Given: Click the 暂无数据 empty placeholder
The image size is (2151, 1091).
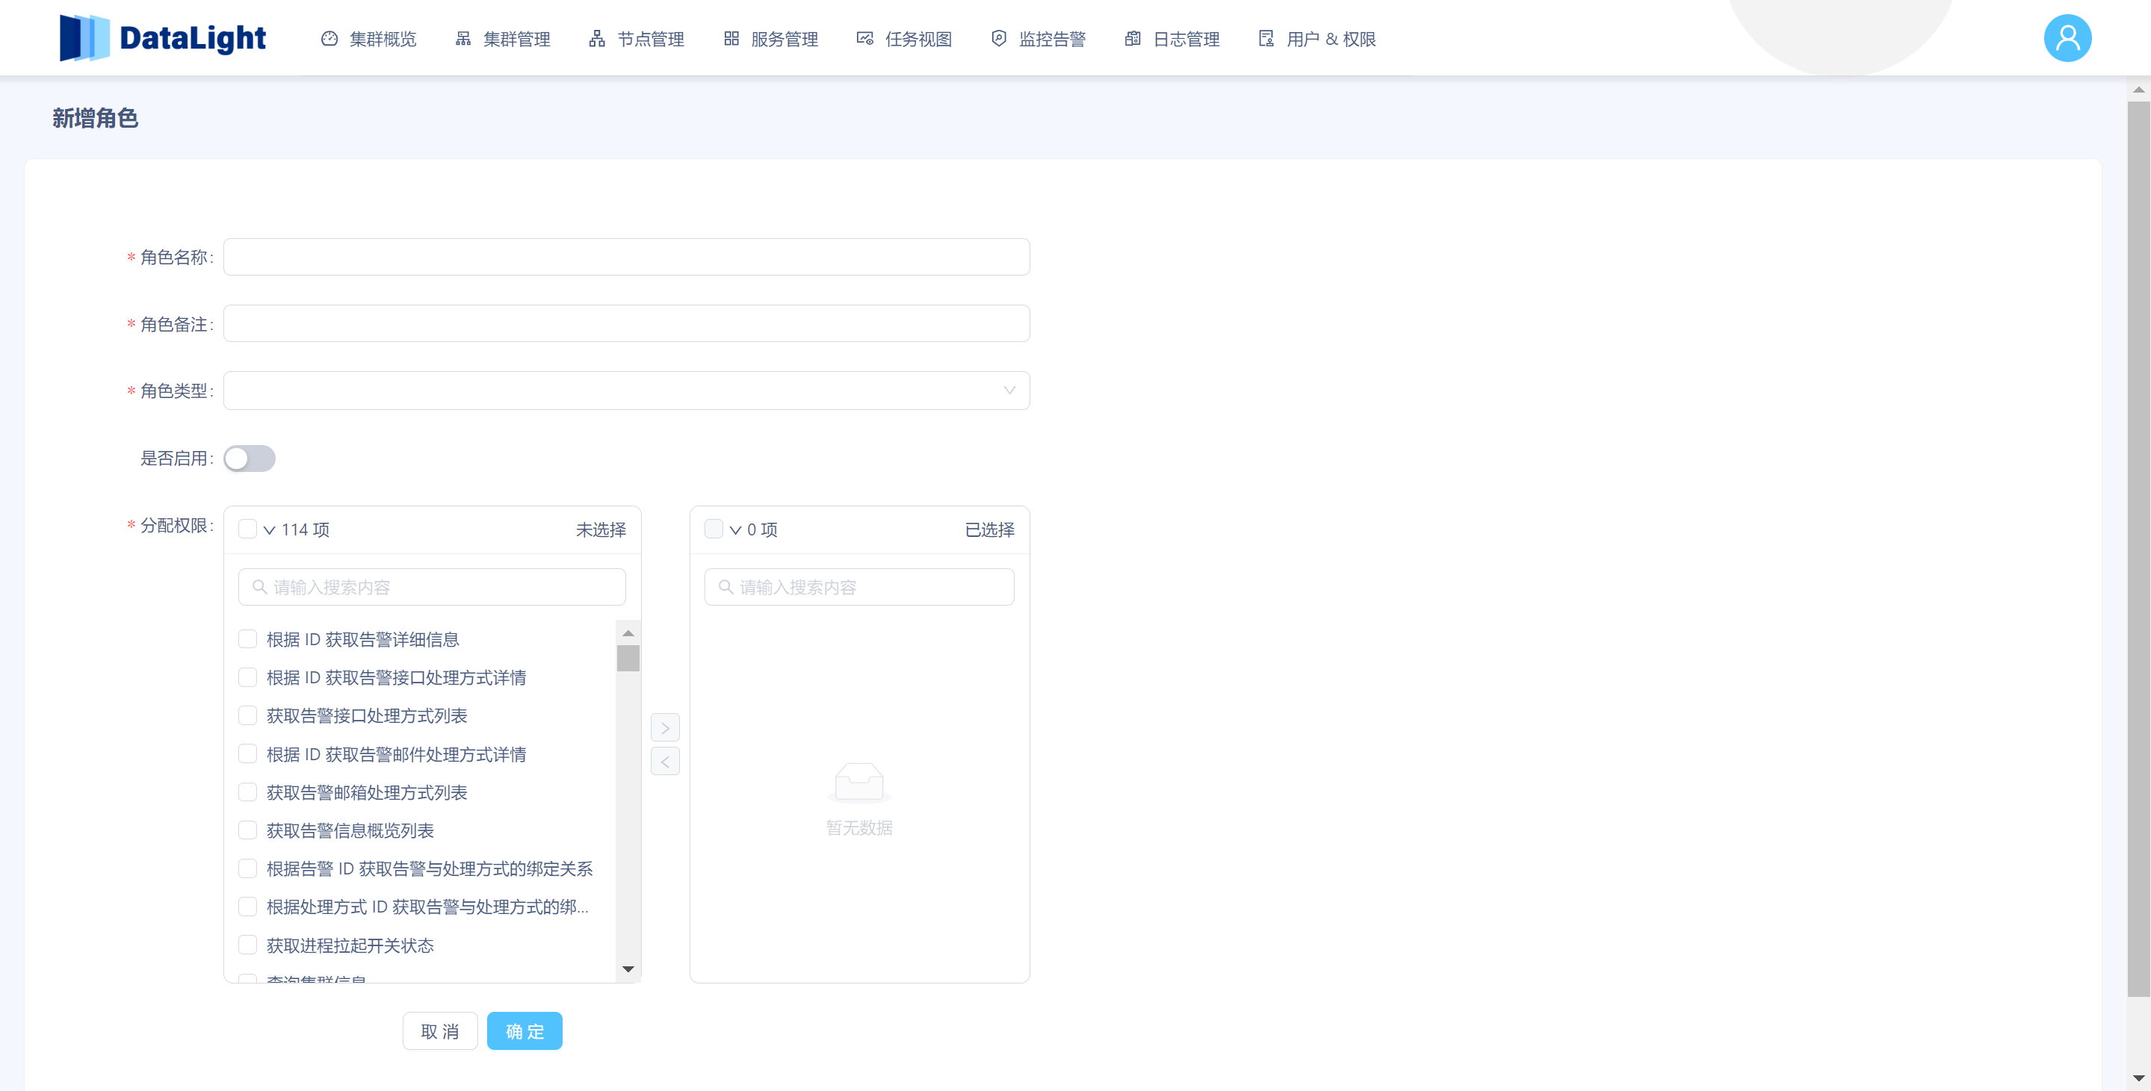Looking at the screenshot, I should [859, 800].
